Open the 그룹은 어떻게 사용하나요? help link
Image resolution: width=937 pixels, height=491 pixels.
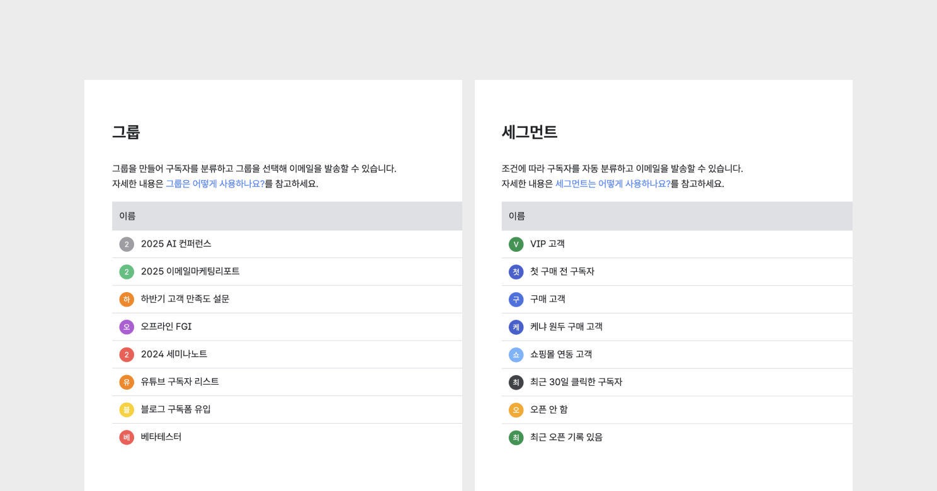[215, 184]
